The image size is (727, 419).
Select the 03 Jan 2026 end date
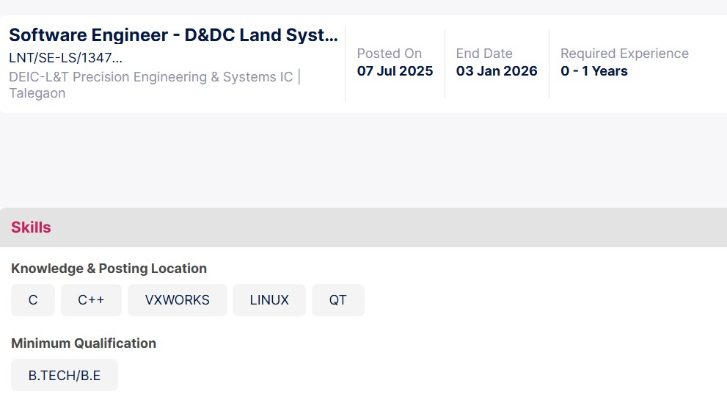pos(497,71)
